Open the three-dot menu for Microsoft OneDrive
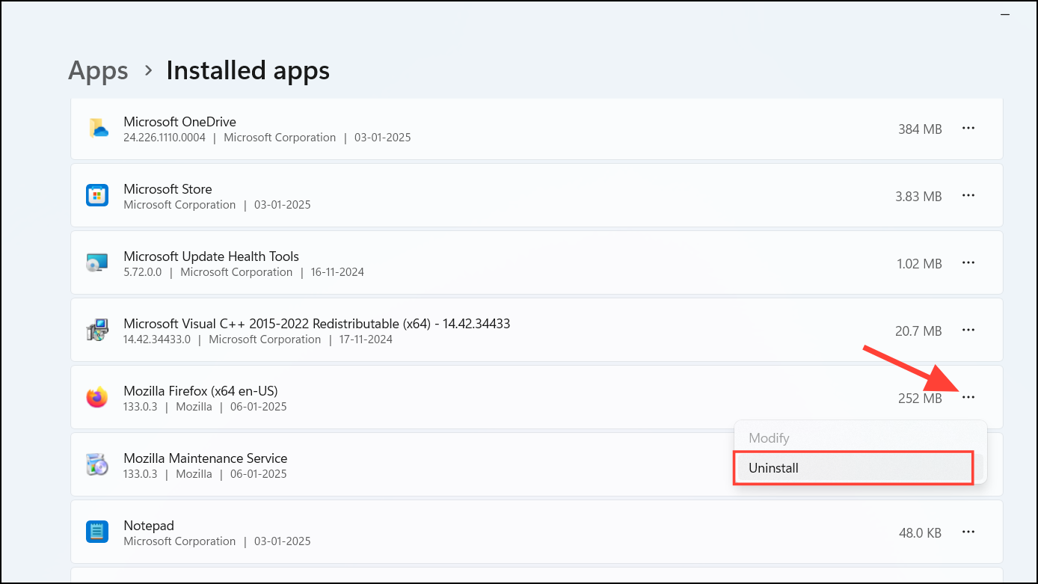 pos(968,129)
